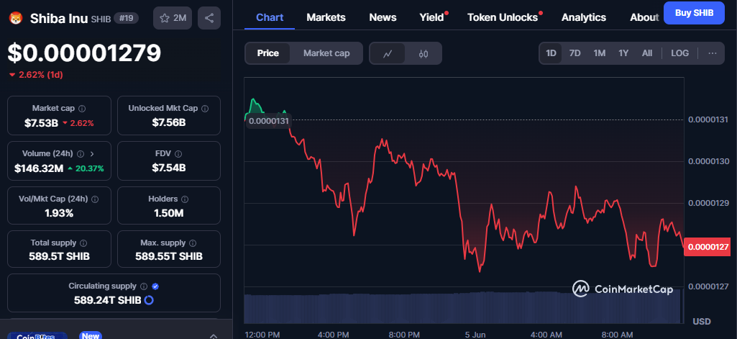The width and height of the screenshot is (737, 339).
Task: Click the volume bars under the chart
Action: pos(464,307)
